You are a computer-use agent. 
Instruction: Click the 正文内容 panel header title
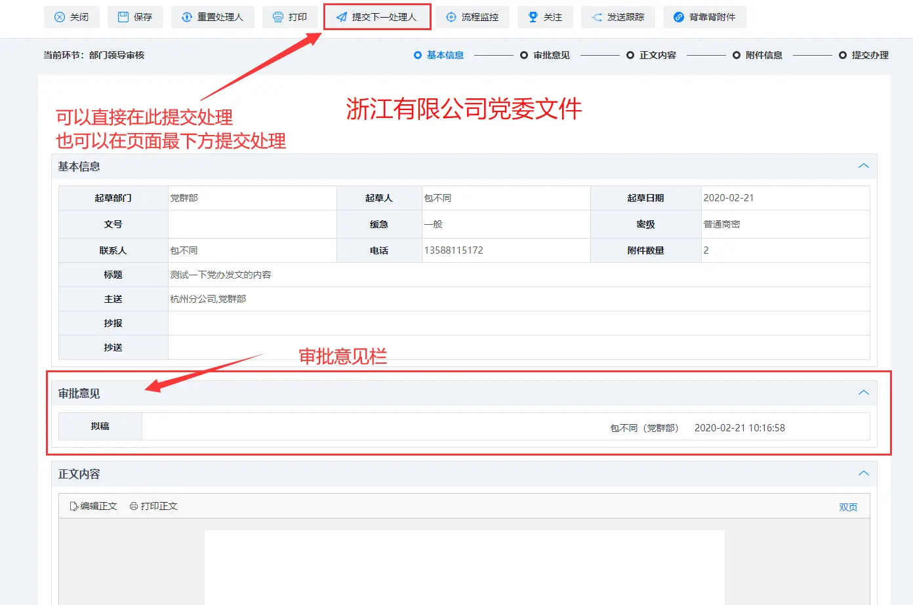click(79, 474)
